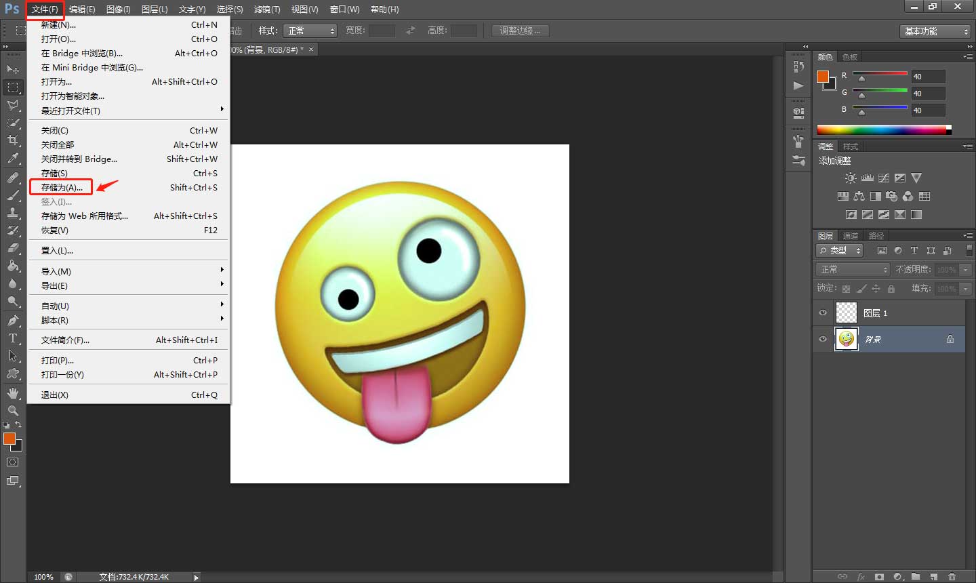This screenshot has height=583, width=976.
Task: Toggle visibility of the 背景 layer
Action: coord(823,339)
